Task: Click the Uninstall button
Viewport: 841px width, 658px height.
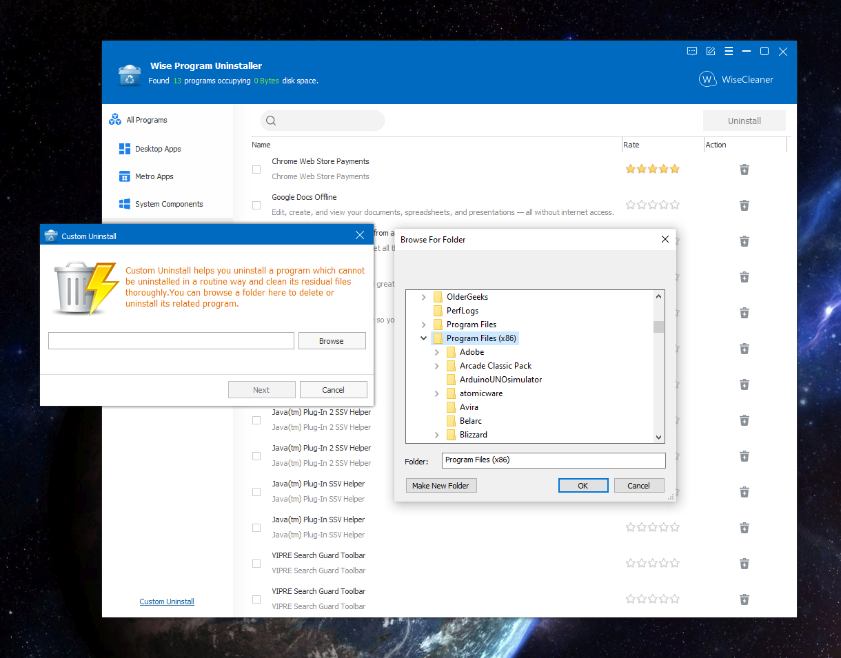Action: click(744, 121)
